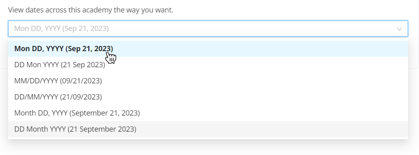Collapse the date format dropdown via chevron arrow
Screen dimensions: 419x155
399,29
